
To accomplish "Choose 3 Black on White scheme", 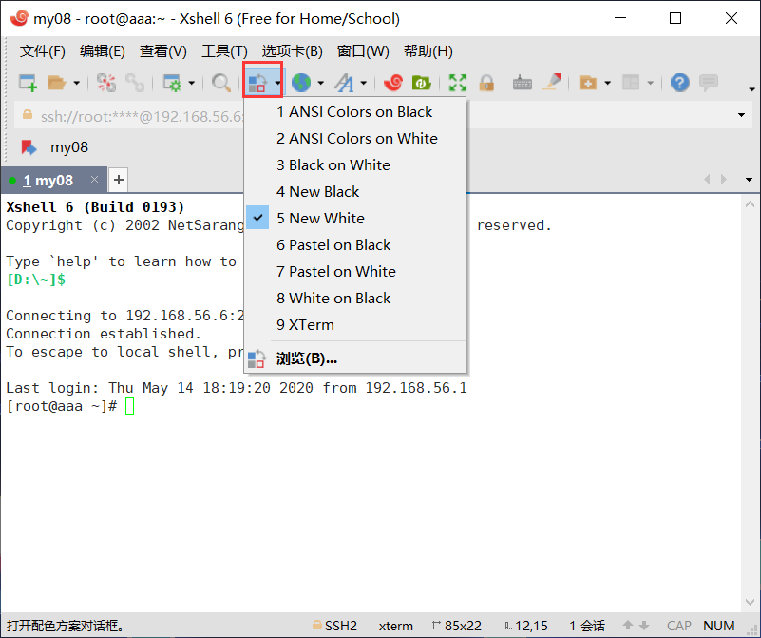I will click(354, 165).
